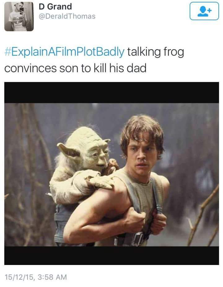Click the 15/12/15 date in the timestamp
Viewport: 223px width, 287px height.
coord(19,277)
